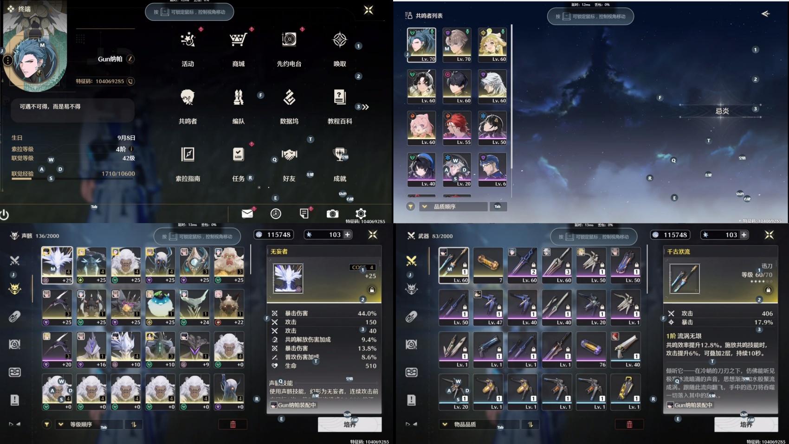Image resolution: width=789 pixels, height=444 pixels.
Task: Select the +24 echo thumbnail
Action: coord(195,308)
